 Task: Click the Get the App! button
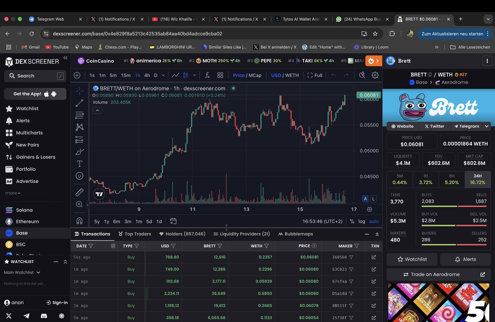pyautogui.click(x=35, y=94)
